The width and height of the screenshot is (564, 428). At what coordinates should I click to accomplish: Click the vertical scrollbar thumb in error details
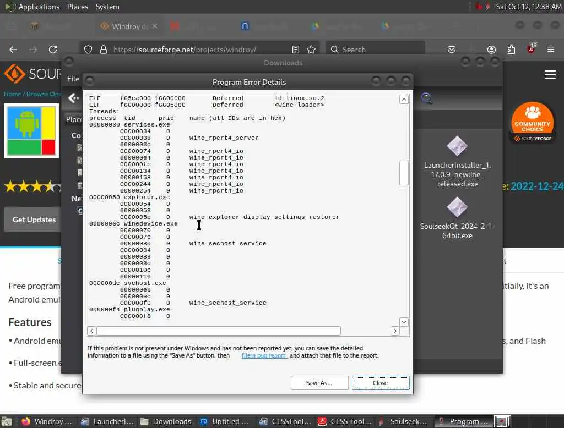(x=404, y=173)
